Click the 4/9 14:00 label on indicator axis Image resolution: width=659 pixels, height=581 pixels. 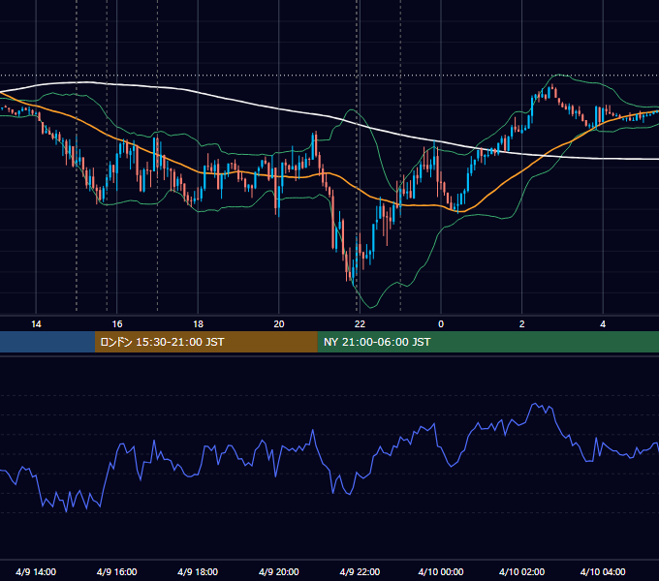(x=36, y=571)
